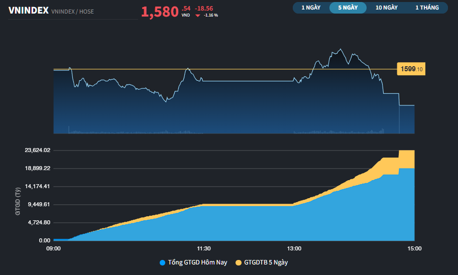Toggle the GTGDTB 5 Ngày series label
Viewport: 458px width, 275px height.
[x=266, y=262]
